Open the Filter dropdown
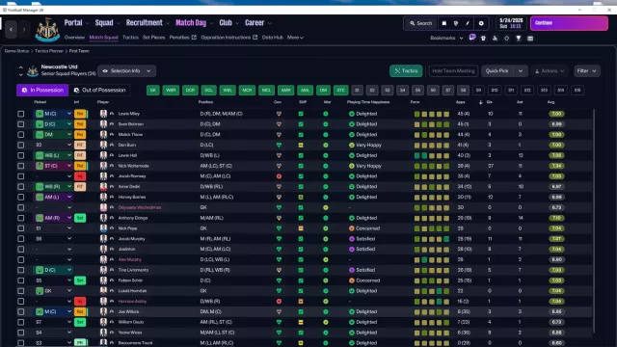The image size is (617, 347). [x=587, y=70]
